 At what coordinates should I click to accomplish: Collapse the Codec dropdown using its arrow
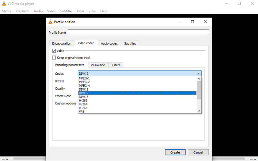click(199, 74)
